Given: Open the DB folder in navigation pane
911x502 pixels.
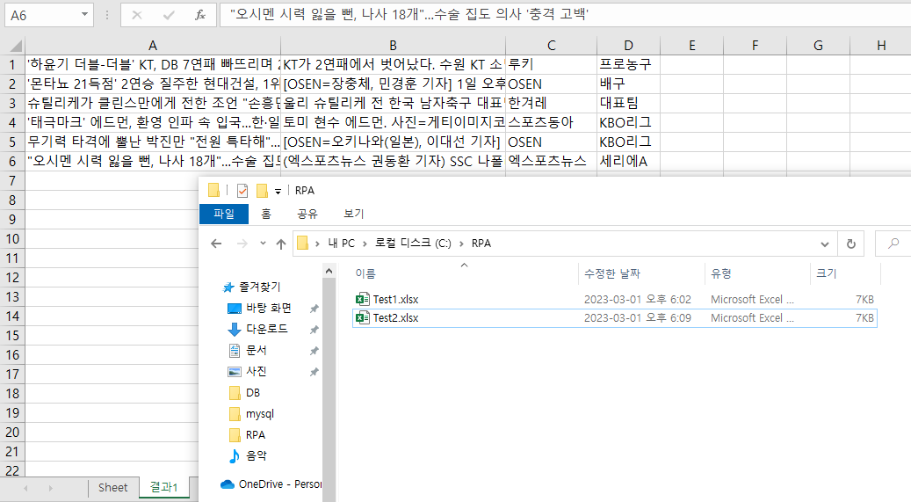Looking at the screenshot, I should click(252, 393).
